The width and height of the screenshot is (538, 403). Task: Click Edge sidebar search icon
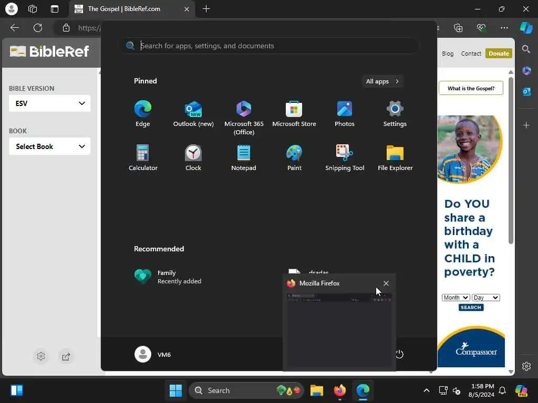click(526, 49)
